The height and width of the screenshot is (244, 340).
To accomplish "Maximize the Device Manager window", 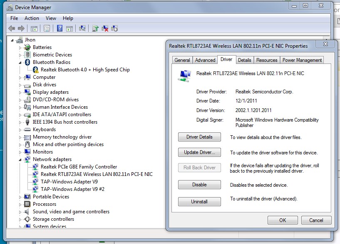I will point(305,6).
